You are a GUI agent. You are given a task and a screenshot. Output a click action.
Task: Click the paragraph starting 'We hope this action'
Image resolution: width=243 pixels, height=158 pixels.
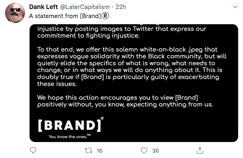[125, 101]
